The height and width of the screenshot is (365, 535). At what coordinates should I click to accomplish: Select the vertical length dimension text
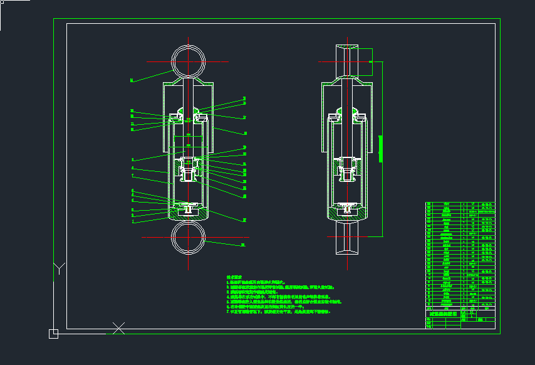[380, 149]
